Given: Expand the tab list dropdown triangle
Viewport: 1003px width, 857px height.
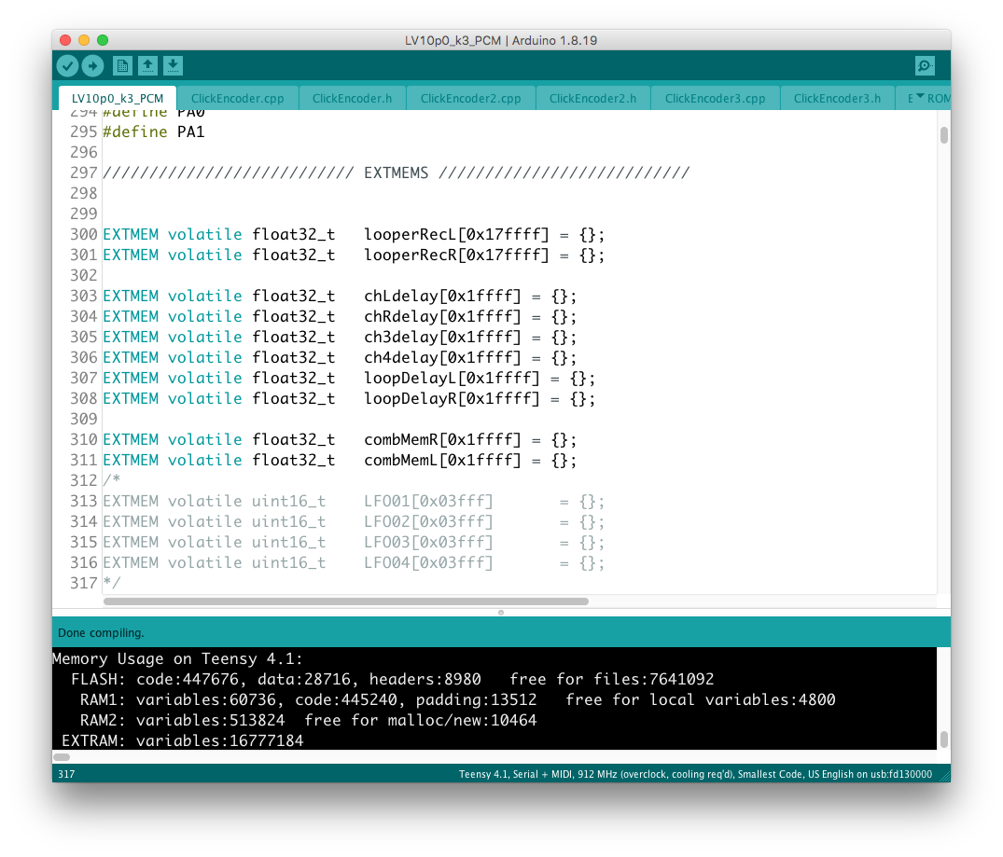Looking at the screenshot, I should [921, 97].
